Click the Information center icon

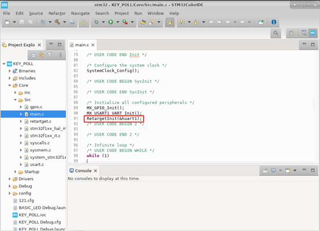(274, 22)
